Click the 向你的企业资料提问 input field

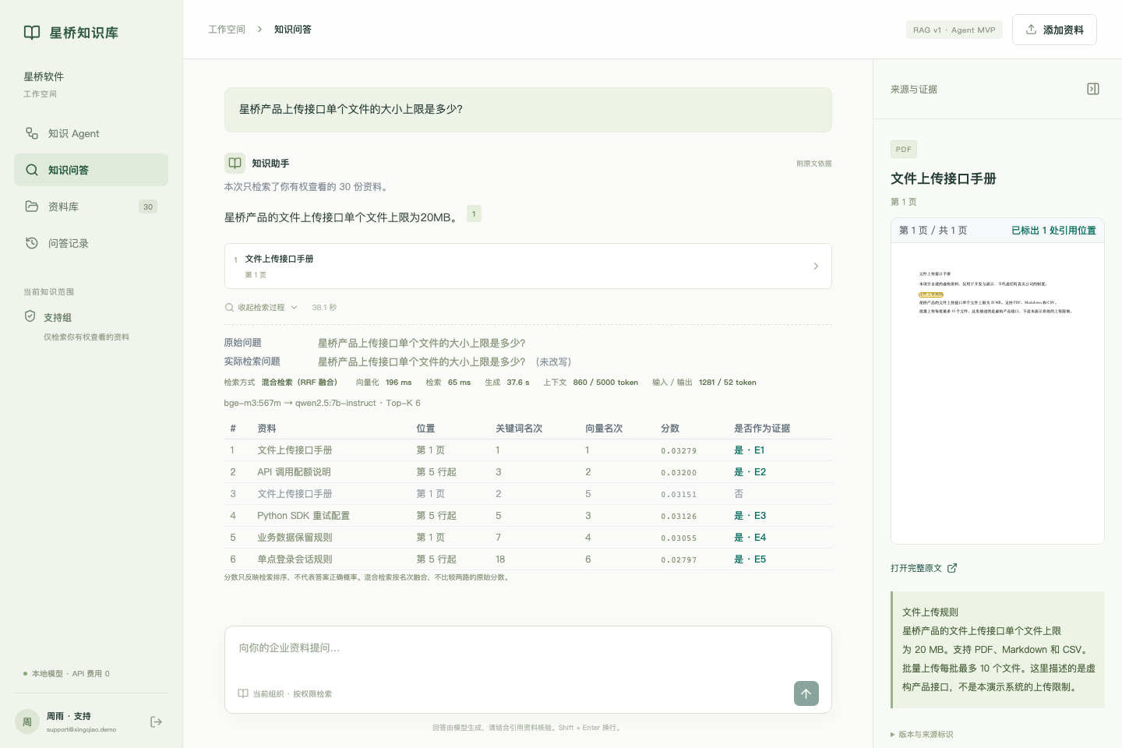pos(528,648)
